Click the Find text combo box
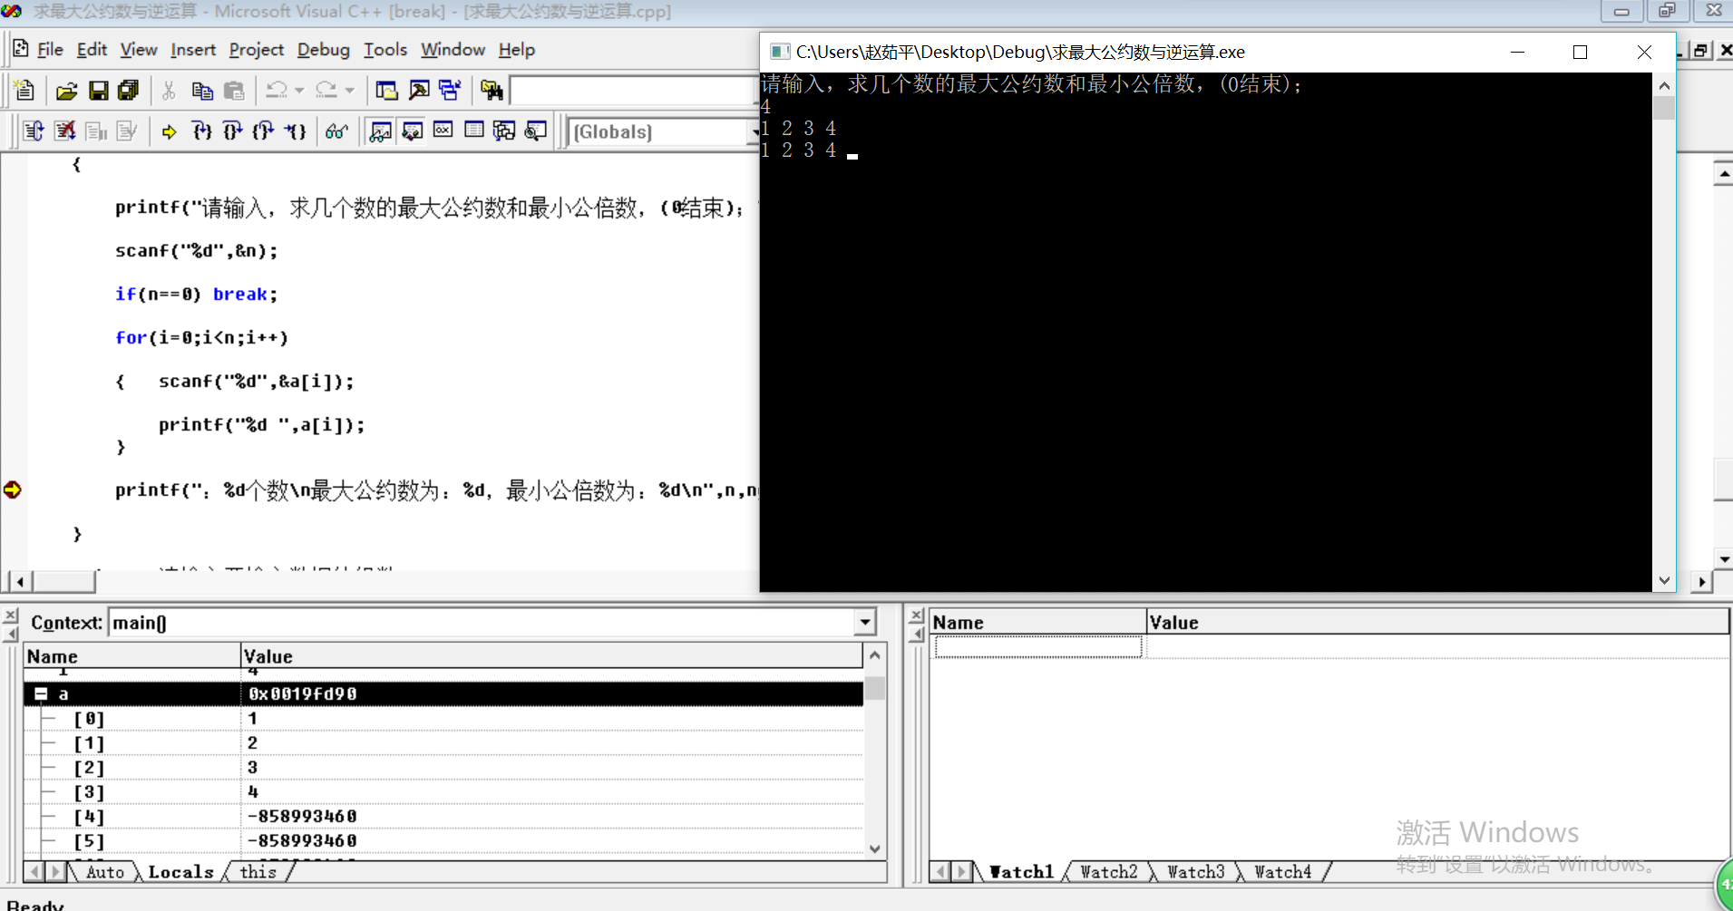The image size is (1733, 911). pos(633,91)
